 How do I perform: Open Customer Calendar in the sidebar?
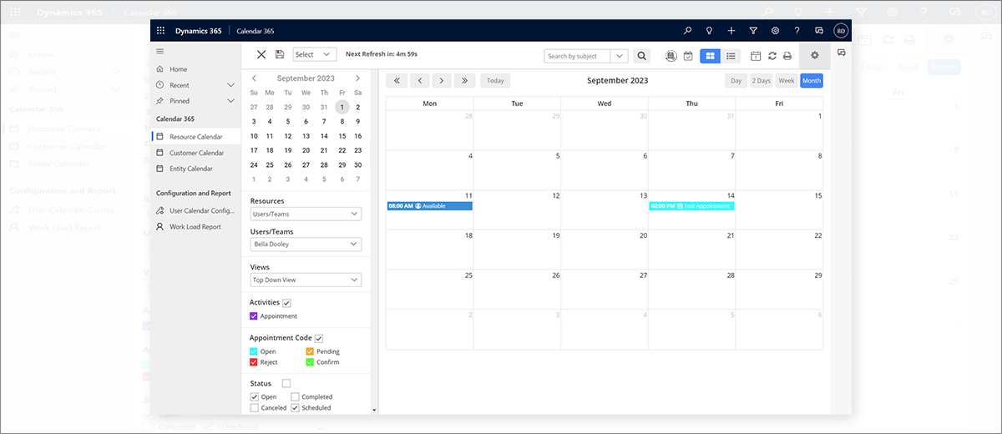[x=195, y=153]
